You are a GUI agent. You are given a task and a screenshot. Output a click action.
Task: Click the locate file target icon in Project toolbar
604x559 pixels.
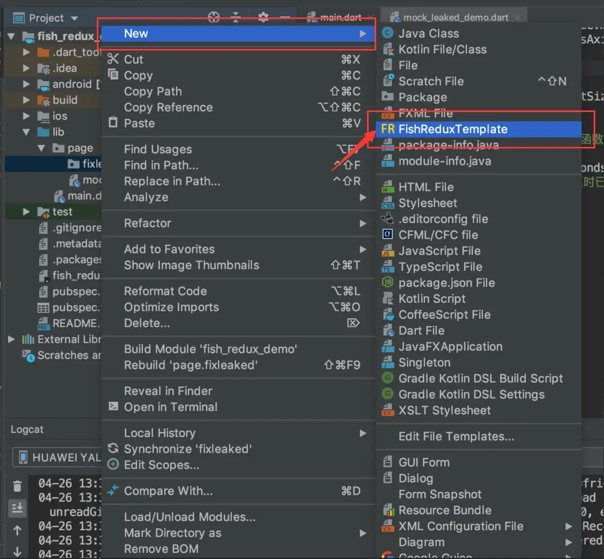point(214,17)
